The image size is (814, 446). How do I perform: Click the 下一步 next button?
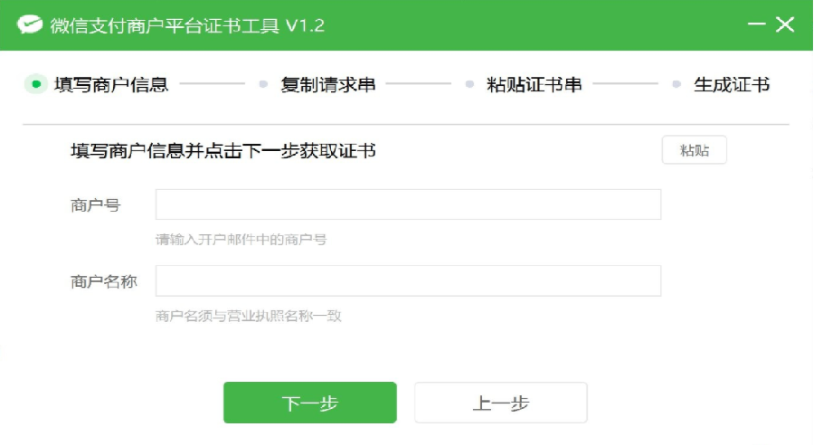point(310,403)
